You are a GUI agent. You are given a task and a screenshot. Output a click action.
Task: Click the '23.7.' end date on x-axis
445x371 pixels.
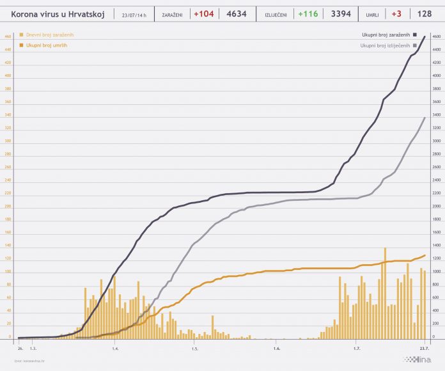click(425, 348)
